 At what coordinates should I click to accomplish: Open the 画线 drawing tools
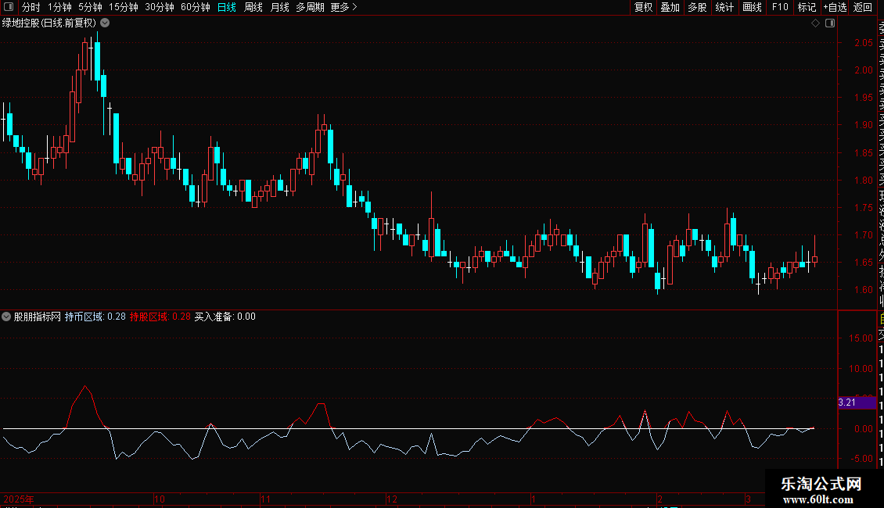coord(752,7)
